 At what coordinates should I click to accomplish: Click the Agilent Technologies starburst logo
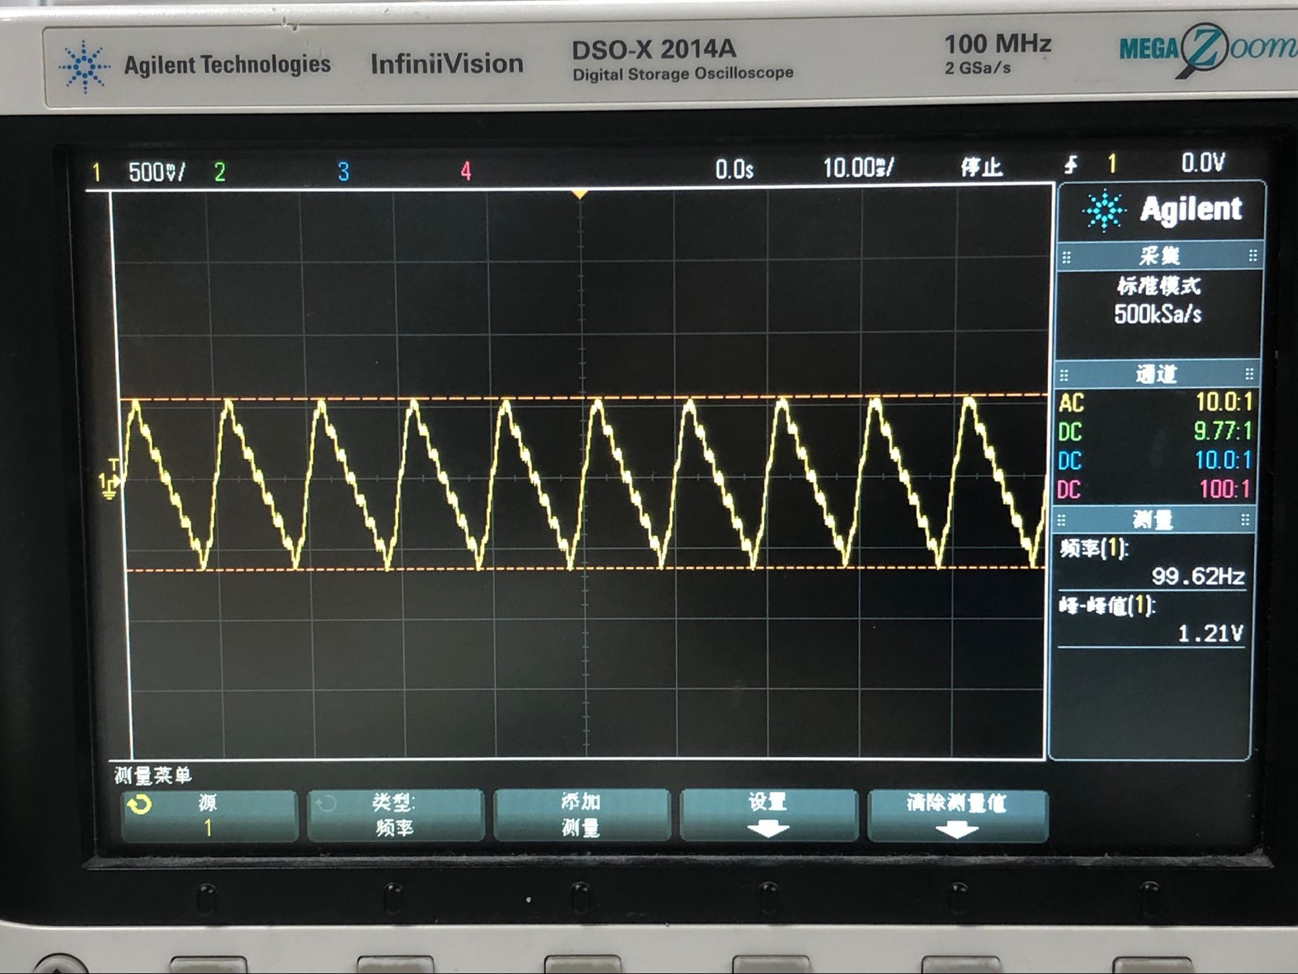pyautogui.click(x=85, y=66)
